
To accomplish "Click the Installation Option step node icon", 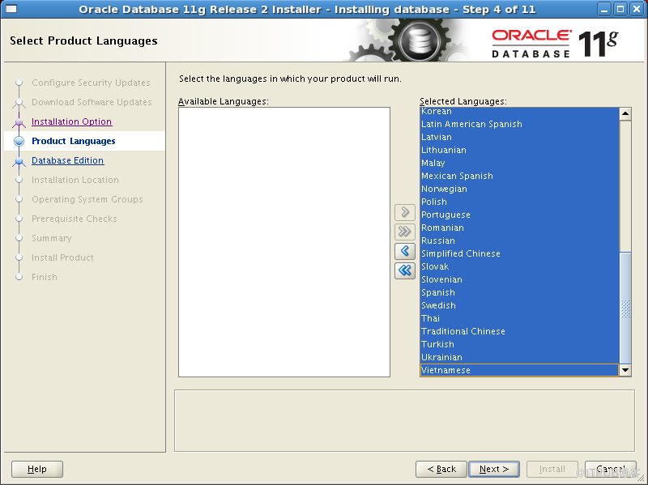I will (x=19, y=122).
